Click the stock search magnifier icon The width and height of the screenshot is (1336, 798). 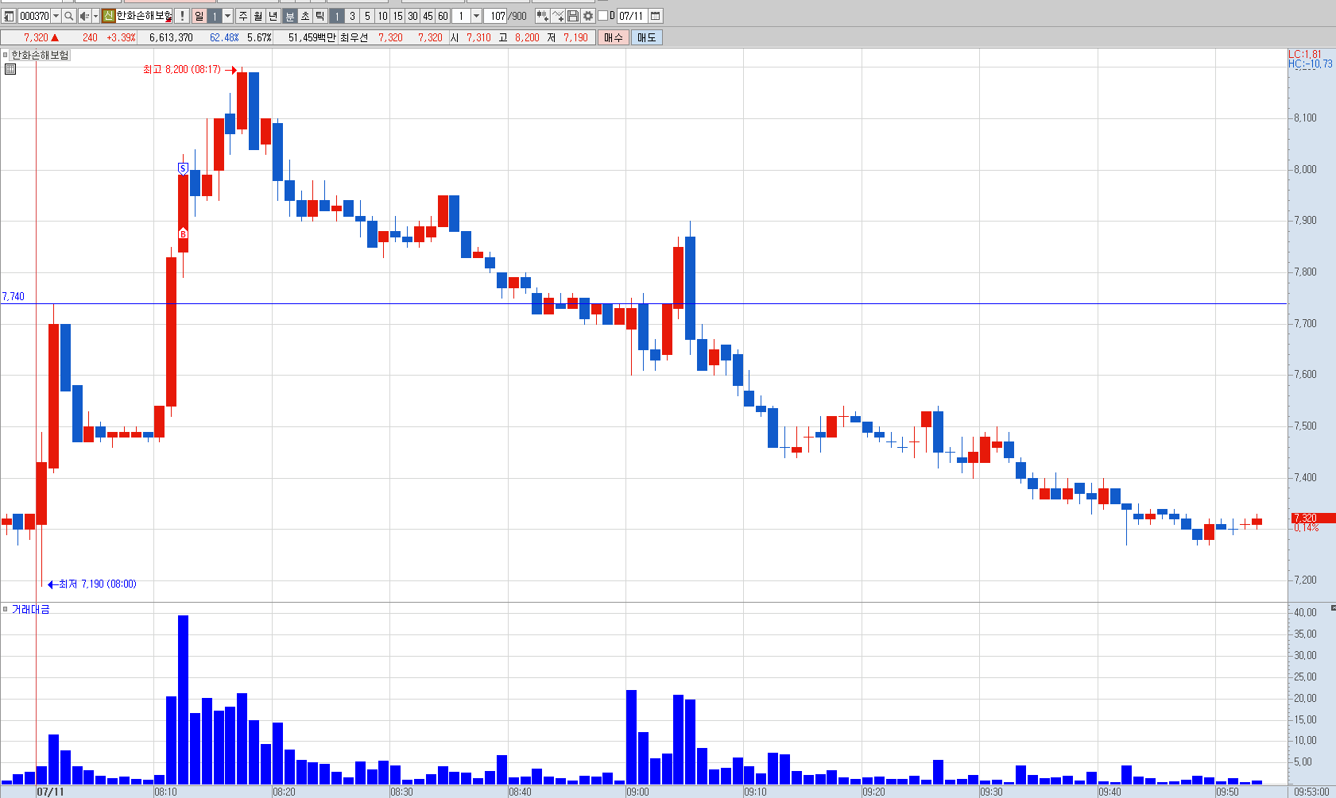69,16
